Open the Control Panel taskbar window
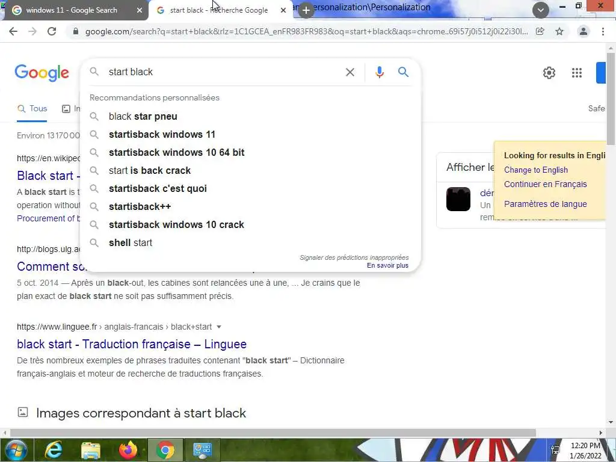Screen dimensions: 616x462 click(202, 450)
